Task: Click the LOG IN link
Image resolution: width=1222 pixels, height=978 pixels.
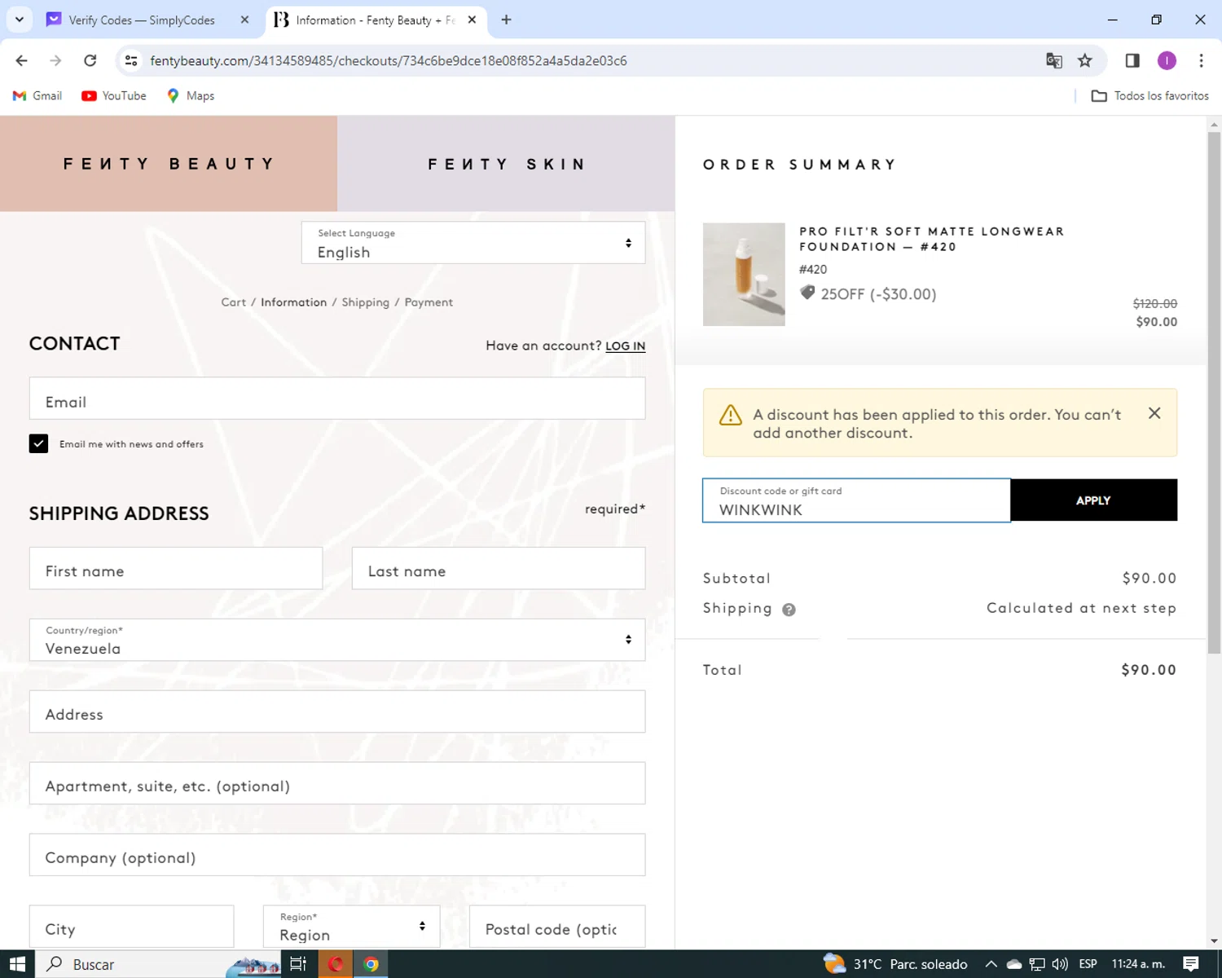Action: 625,346
